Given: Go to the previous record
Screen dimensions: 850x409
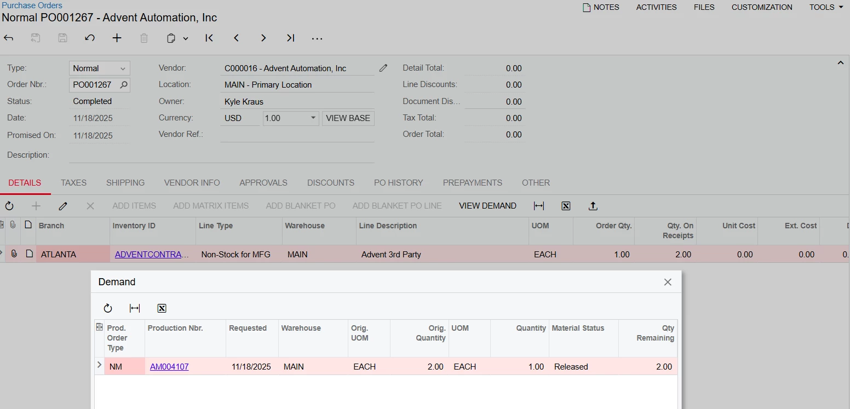Looking at the screenshot, I should 236,38.
